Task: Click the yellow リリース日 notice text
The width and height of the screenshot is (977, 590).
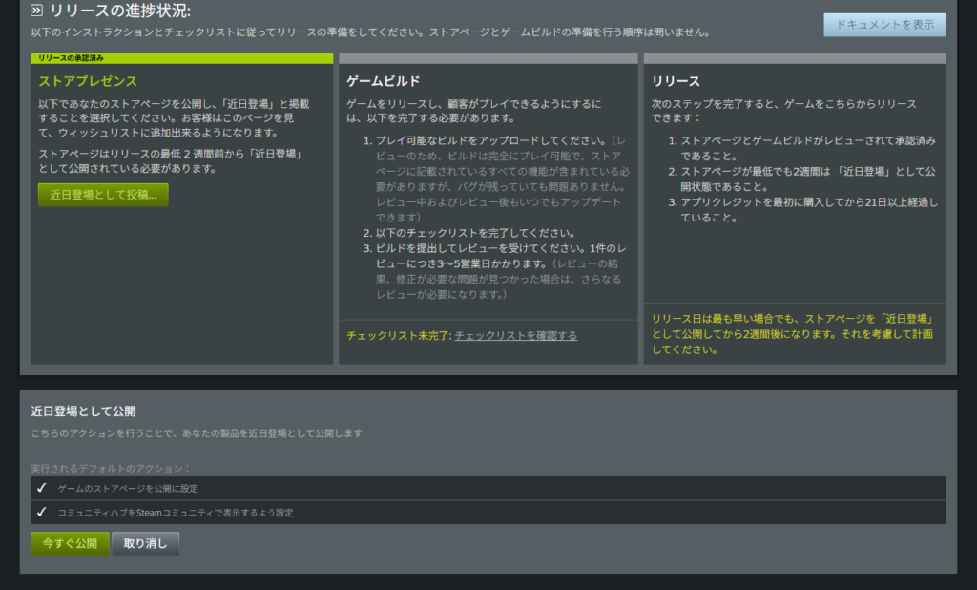Action: coord(792,333)
